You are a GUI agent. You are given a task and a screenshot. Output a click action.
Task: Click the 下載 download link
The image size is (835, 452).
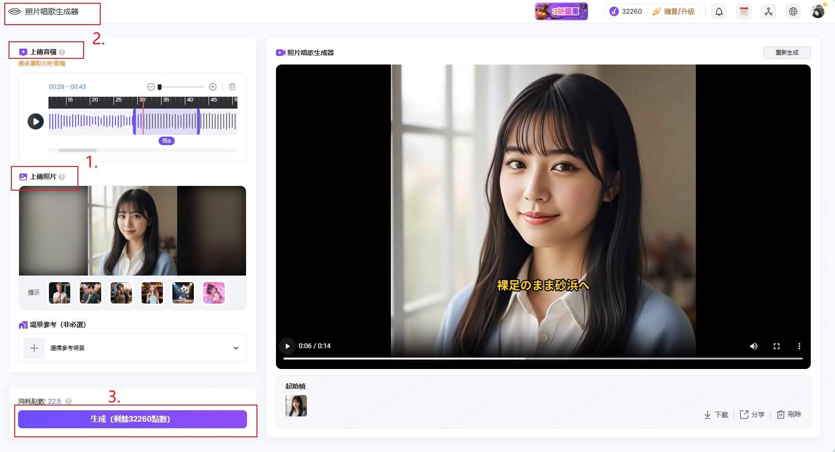[x=716, y=415]
